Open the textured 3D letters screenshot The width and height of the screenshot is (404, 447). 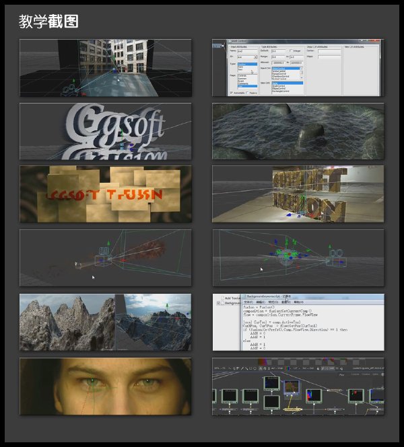pos(298,194)
